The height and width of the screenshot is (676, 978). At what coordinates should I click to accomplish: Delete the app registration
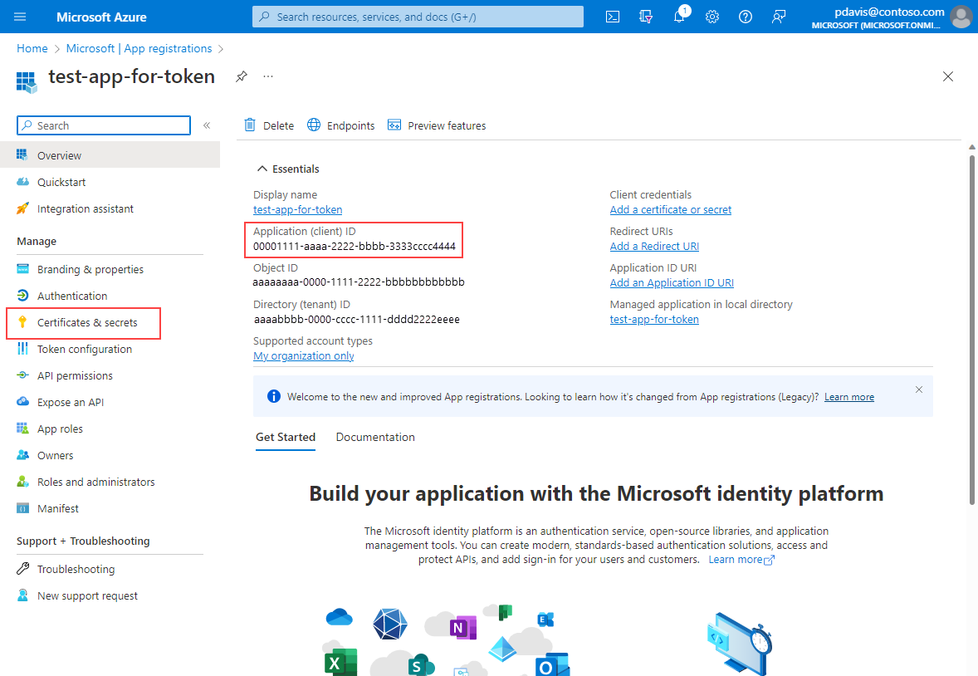pos(268,125)
